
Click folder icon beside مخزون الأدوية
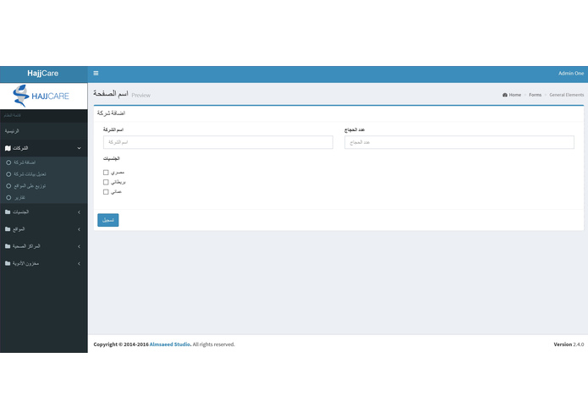8,263
